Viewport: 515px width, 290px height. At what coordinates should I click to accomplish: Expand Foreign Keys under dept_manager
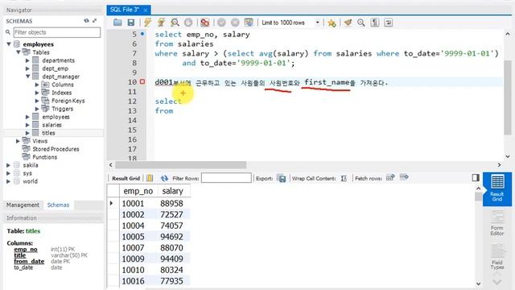click(37, 101)
